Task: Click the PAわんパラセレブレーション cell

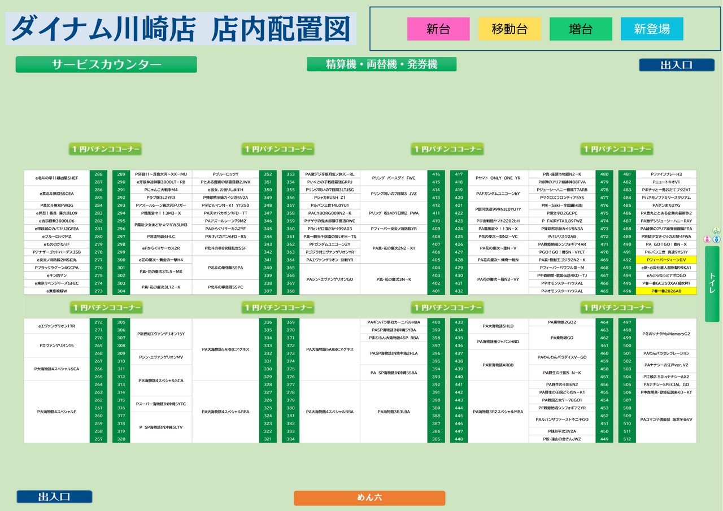Action: 667,353
